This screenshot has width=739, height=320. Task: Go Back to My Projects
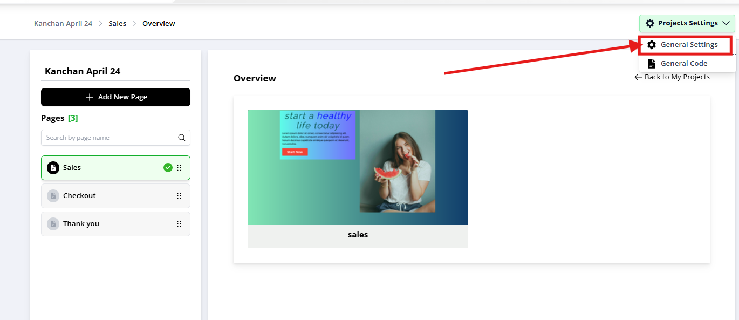(x=672, y=77)
